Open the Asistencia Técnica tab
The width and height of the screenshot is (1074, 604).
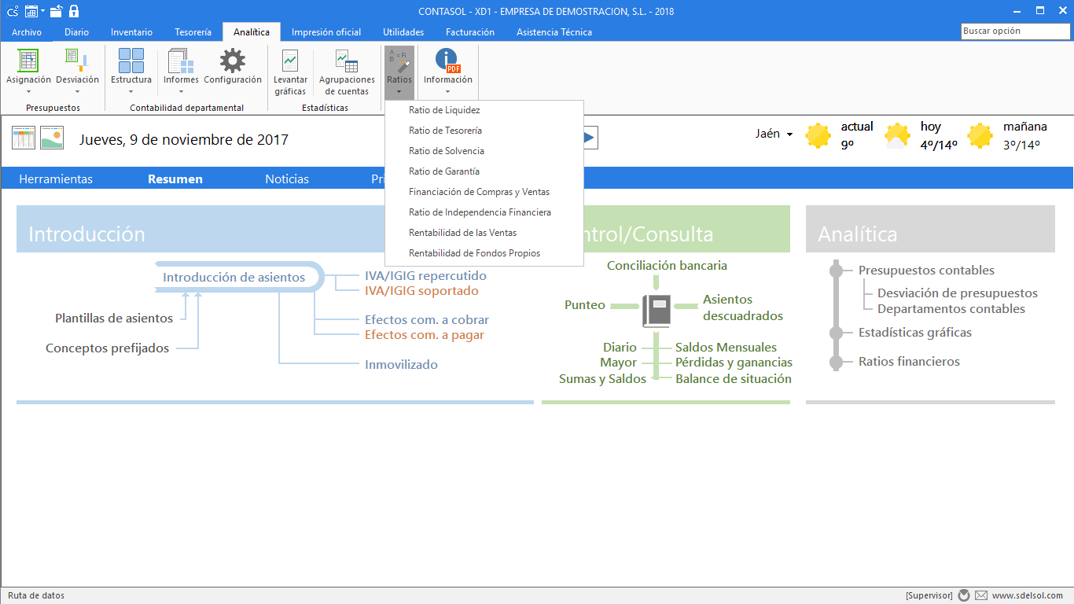tap(554, 32)
